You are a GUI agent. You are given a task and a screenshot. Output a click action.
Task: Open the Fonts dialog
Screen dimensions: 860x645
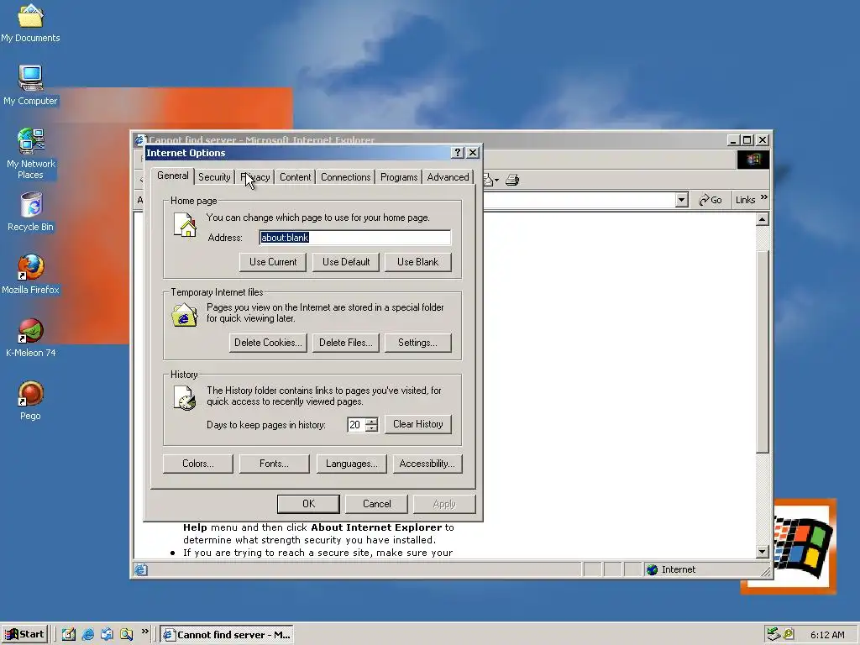tap(275, 464)
